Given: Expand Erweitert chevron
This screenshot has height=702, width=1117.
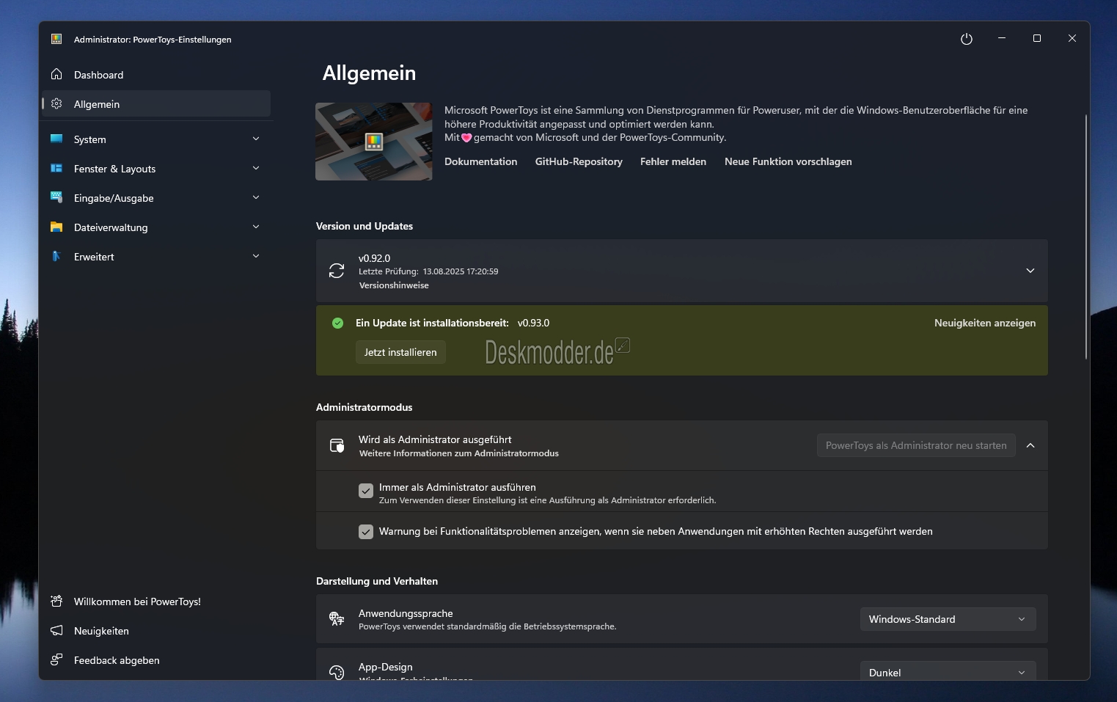Looking at the screenshot, I should pyautogui.click(x=256, y=256).
